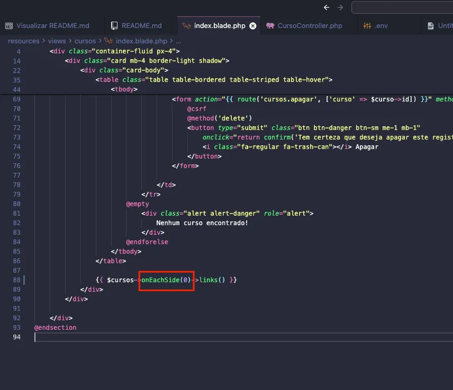Click the PHP elephant icon on CursoController tab
This screenshot has width=453, height=390.
pos(270,25)
